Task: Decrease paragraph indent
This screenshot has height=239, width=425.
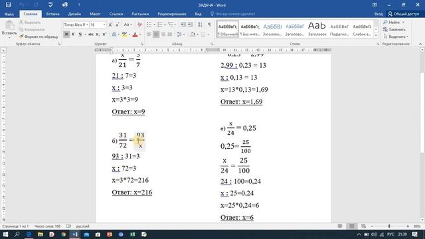Action: 183,25
